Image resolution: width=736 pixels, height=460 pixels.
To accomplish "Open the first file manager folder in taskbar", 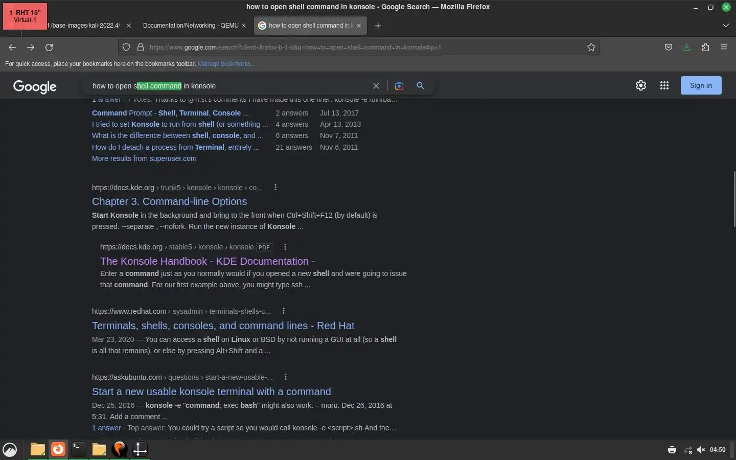I will tap(38, 449).
